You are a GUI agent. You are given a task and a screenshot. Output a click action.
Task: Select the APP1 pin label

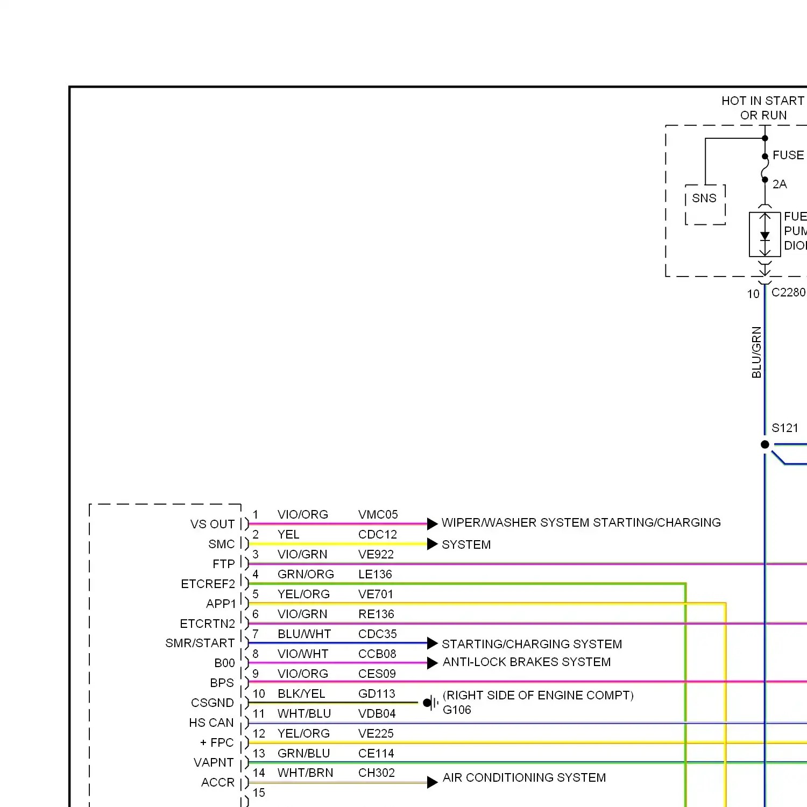point(221,604)
